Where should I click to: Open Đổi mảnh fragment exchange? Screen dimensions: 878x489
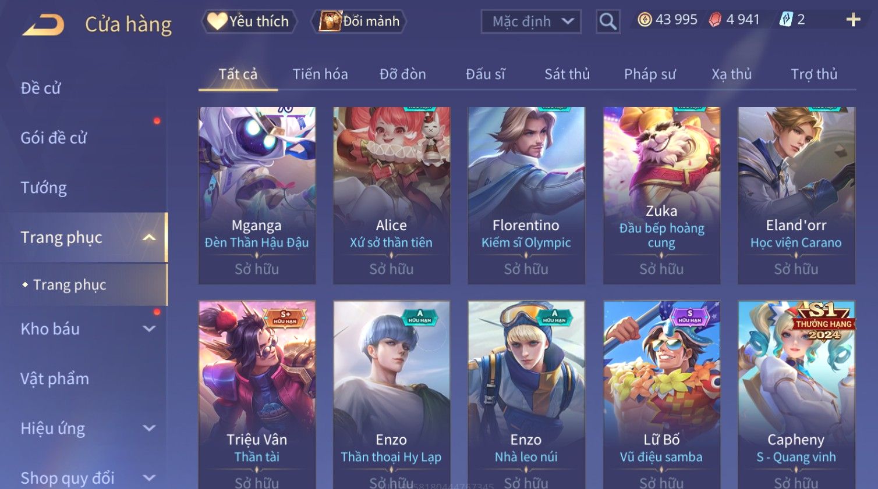pyautogui.click(x=359, y=22)
